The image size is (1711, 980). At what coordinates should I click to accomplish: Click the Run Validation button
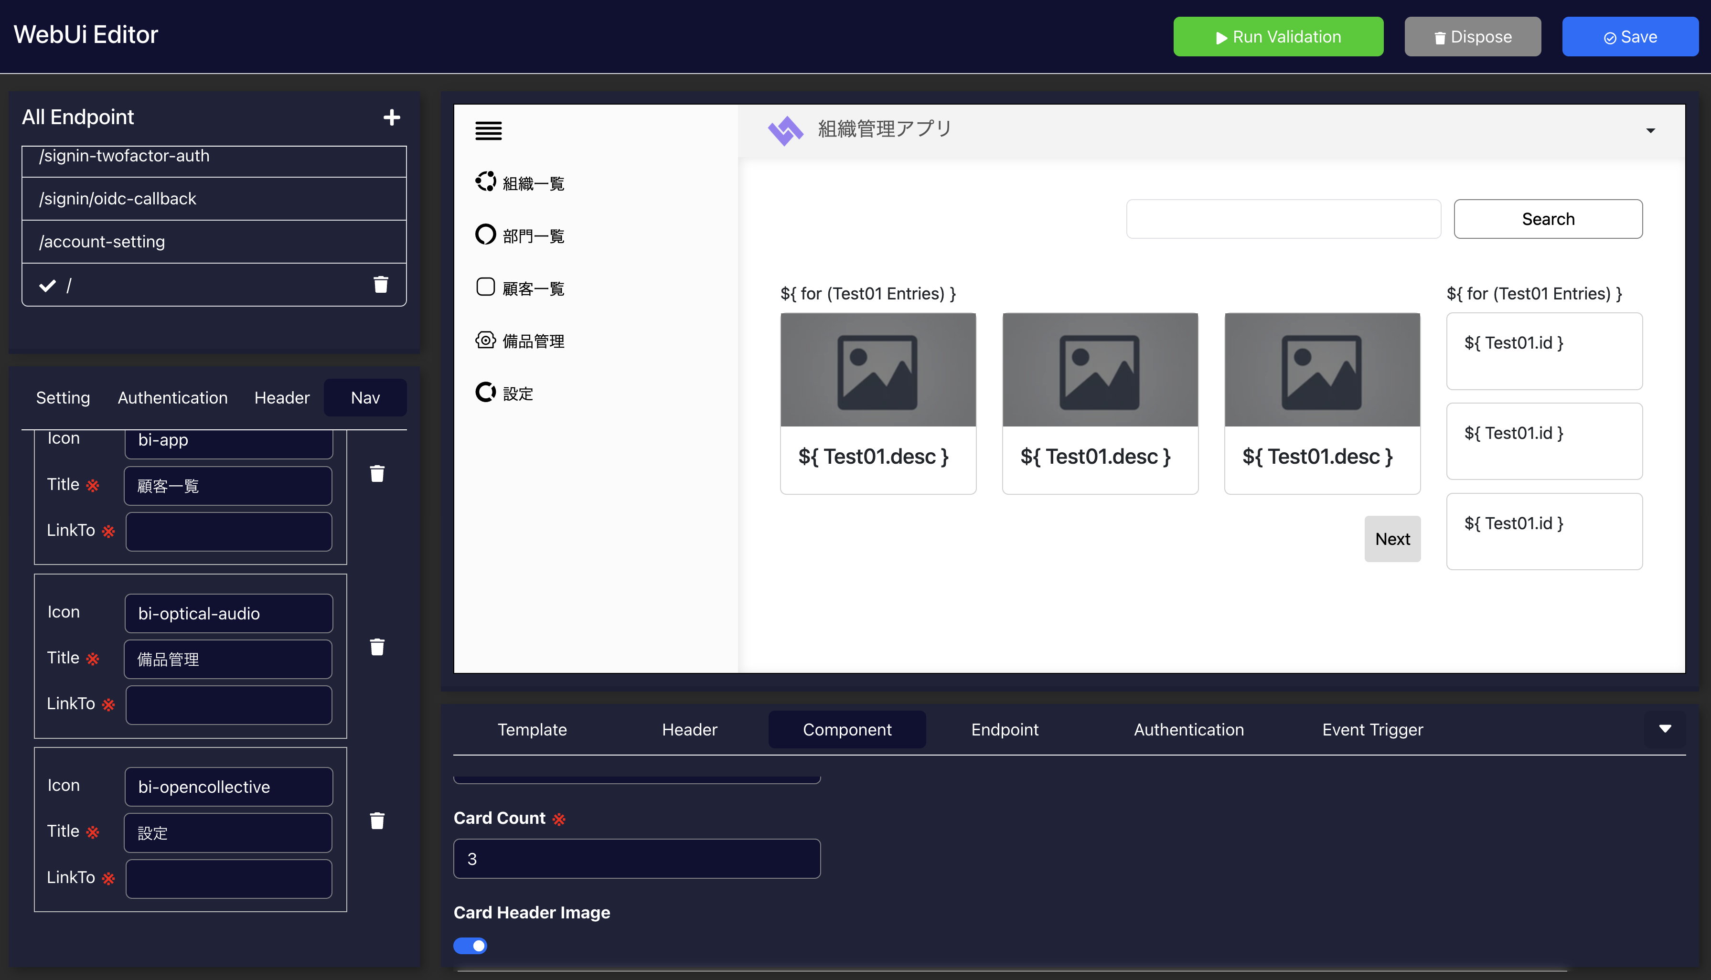click(x=1278, y=37)
